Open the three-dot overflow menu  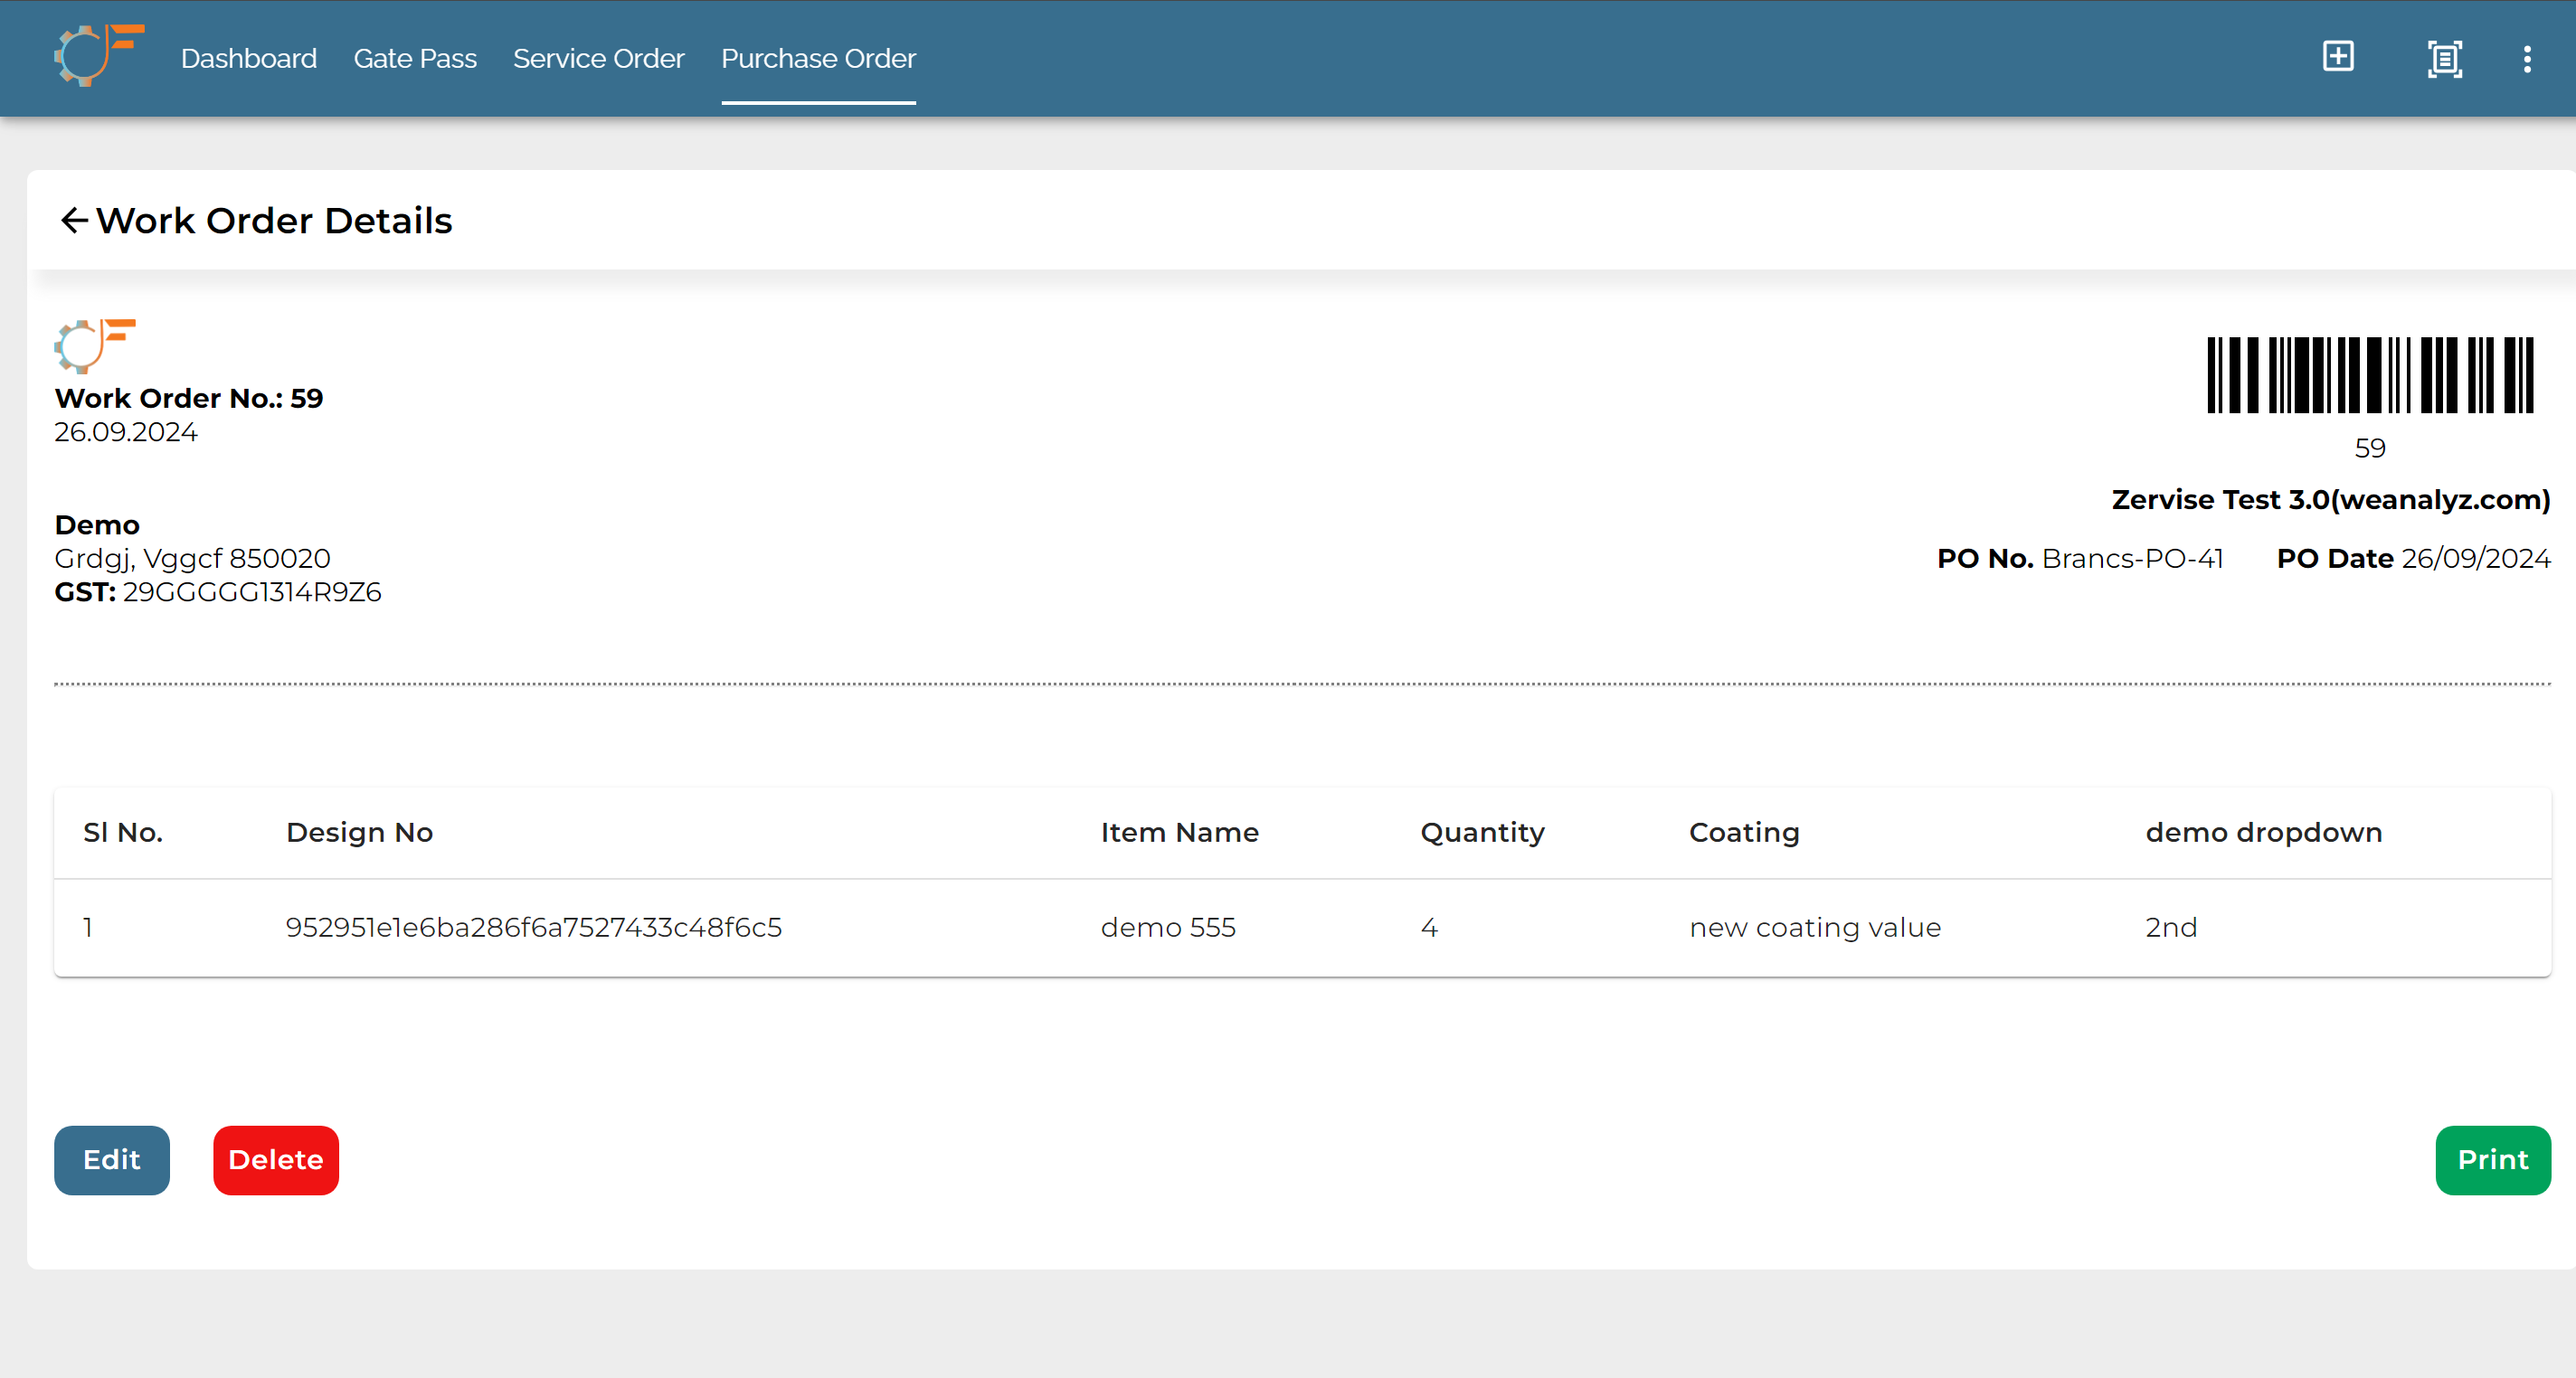coord(2527,59)
